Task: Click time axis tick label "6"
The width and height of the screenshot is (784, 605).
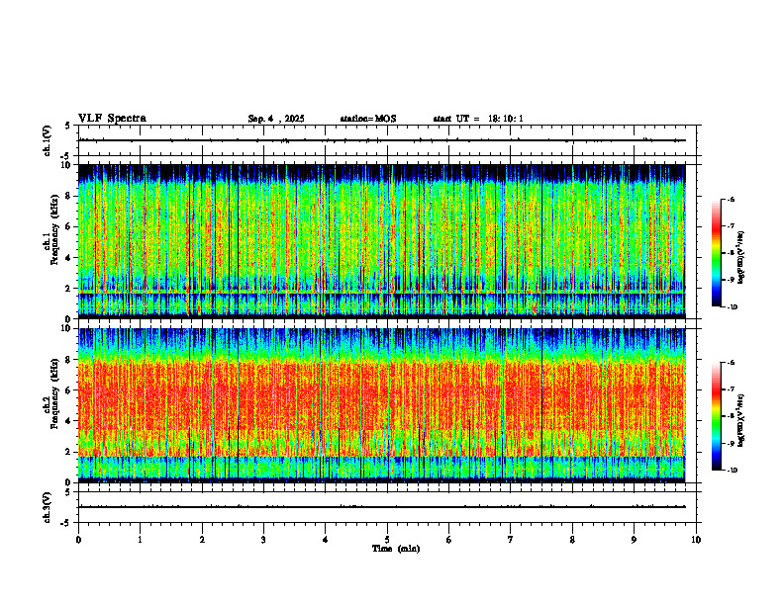Action: 448,540
